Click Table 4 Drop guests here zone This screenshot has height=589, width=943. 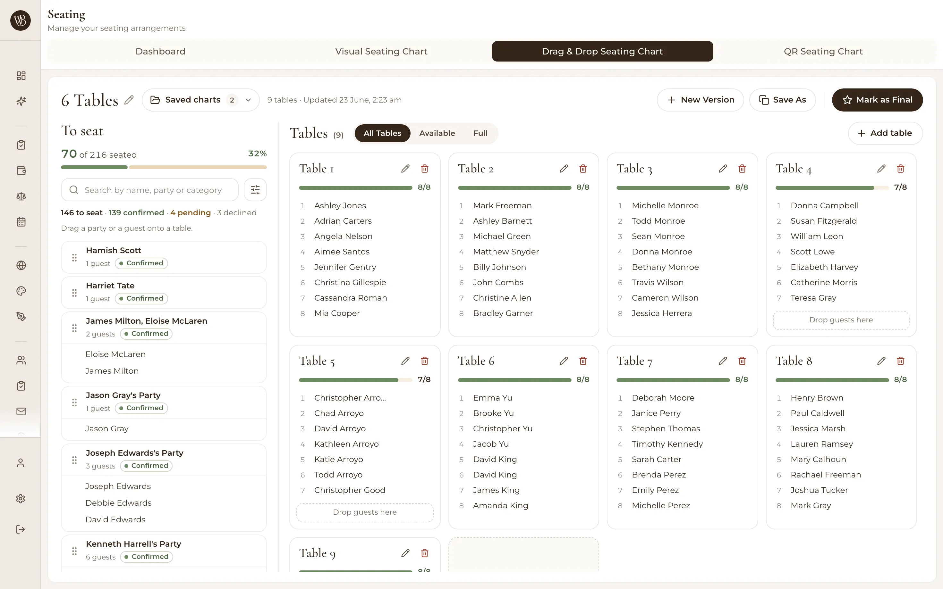tap(841, 320)
